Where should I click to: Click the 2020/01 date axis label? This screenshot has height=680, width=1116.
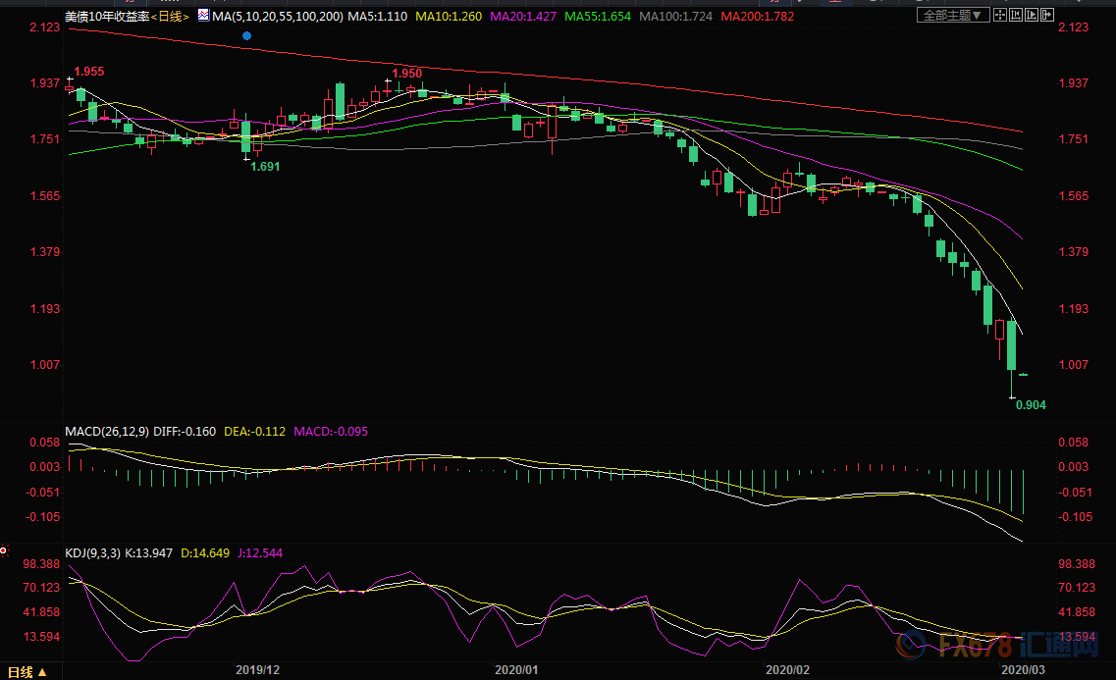click(x=516, y=670)
